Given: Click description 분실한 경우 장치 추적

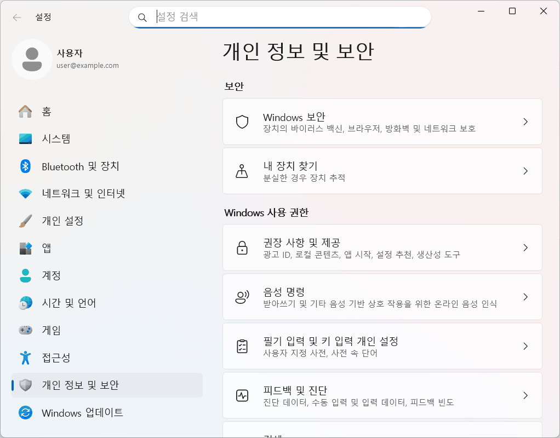Looking at the screenshot, I should (304, 178).
